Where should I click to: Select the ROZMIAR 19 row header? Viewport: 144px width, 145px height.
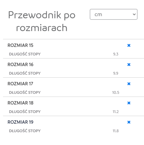click(x=20, y=122)
